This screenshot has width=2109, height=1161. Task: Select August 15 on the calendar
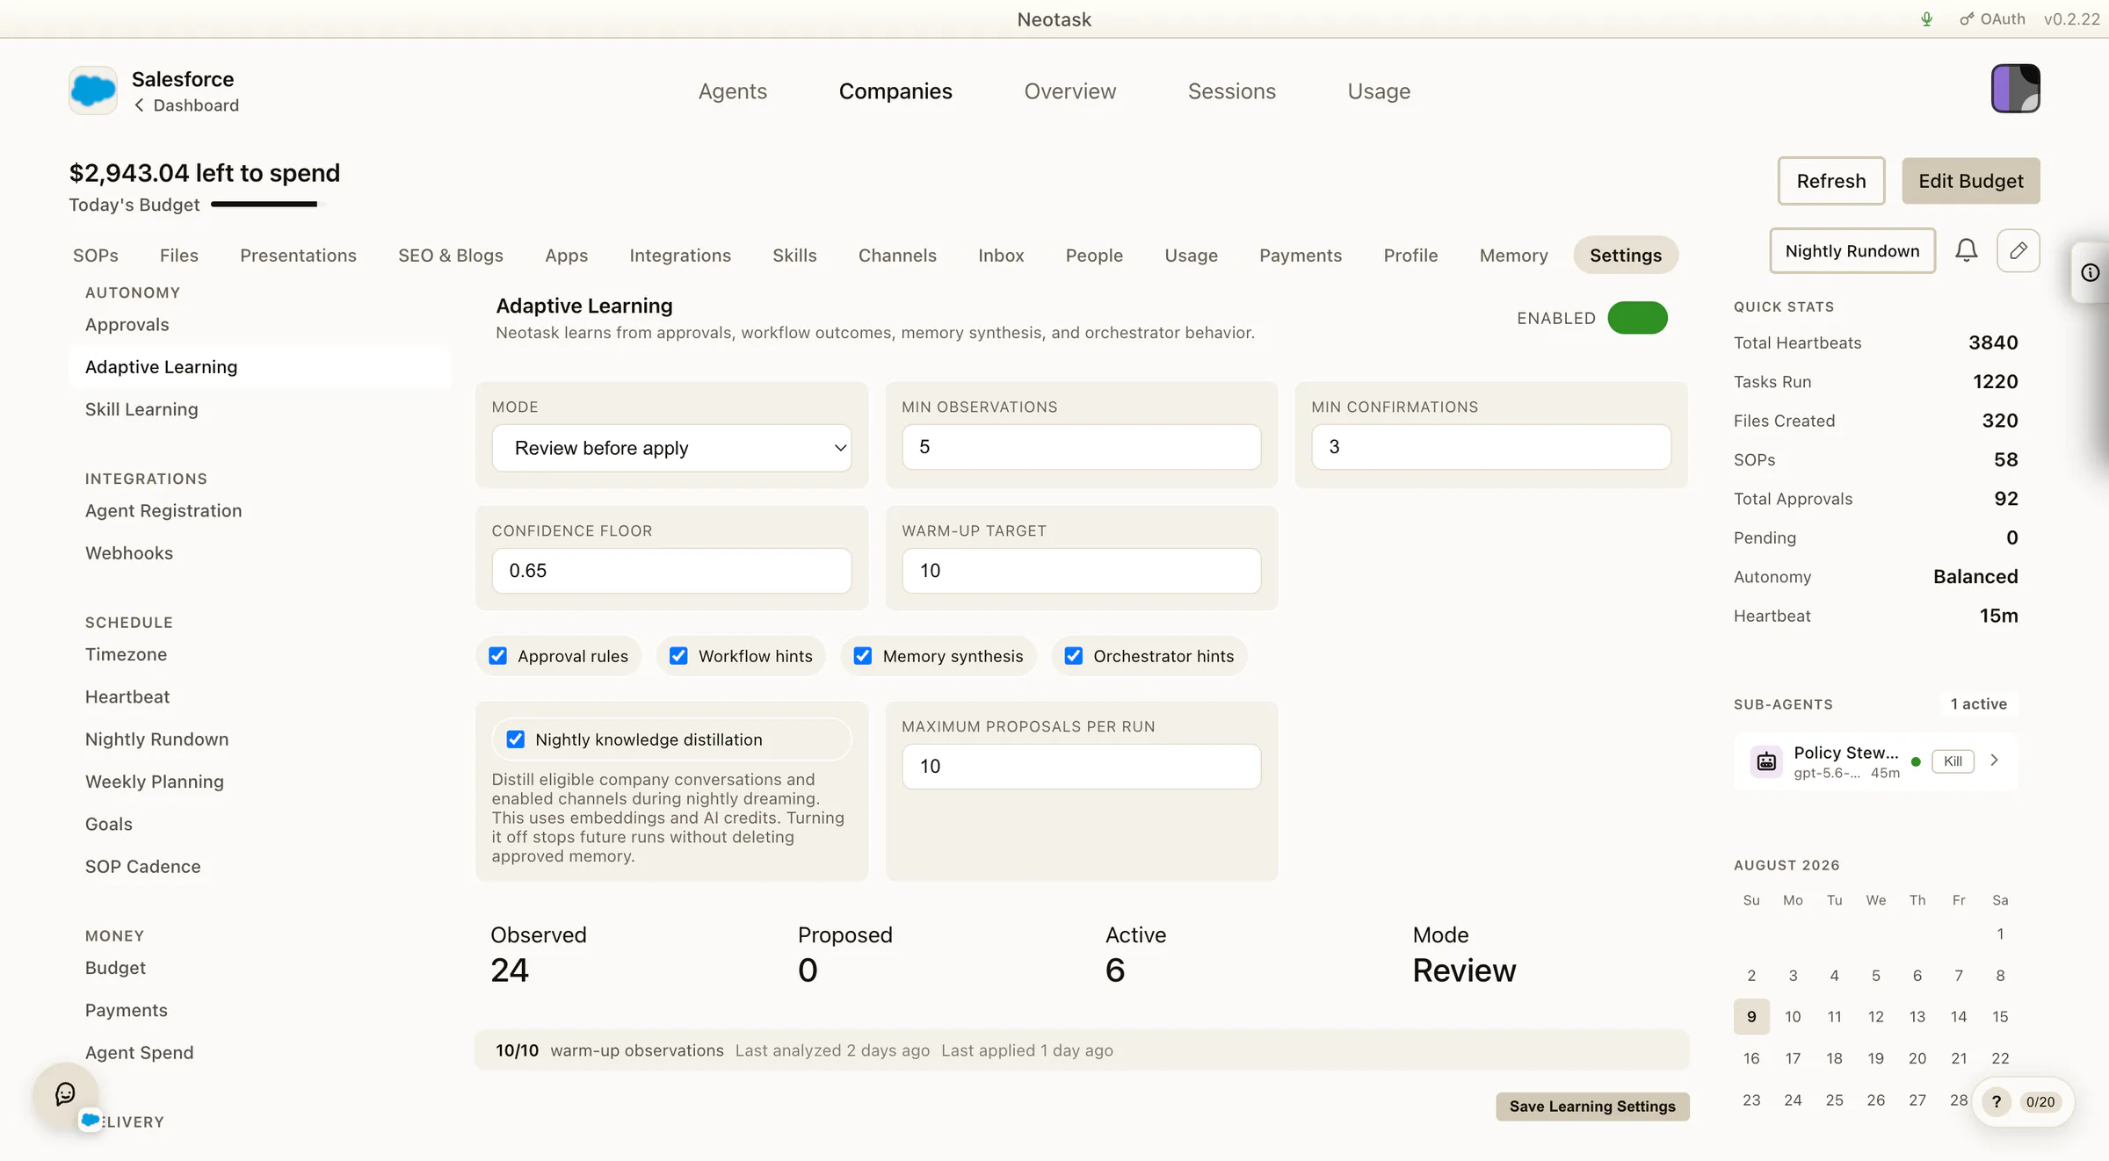[2000, 1017]
